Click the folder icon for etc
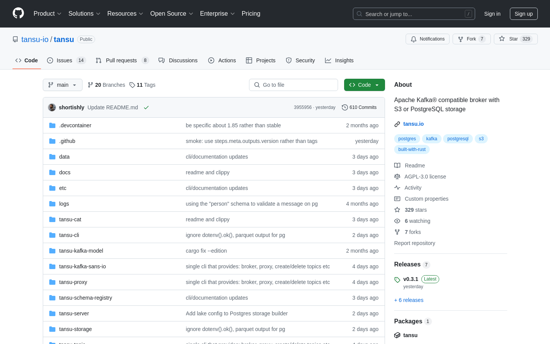This screenshot has width=550, height=344. tap(52, 188)
